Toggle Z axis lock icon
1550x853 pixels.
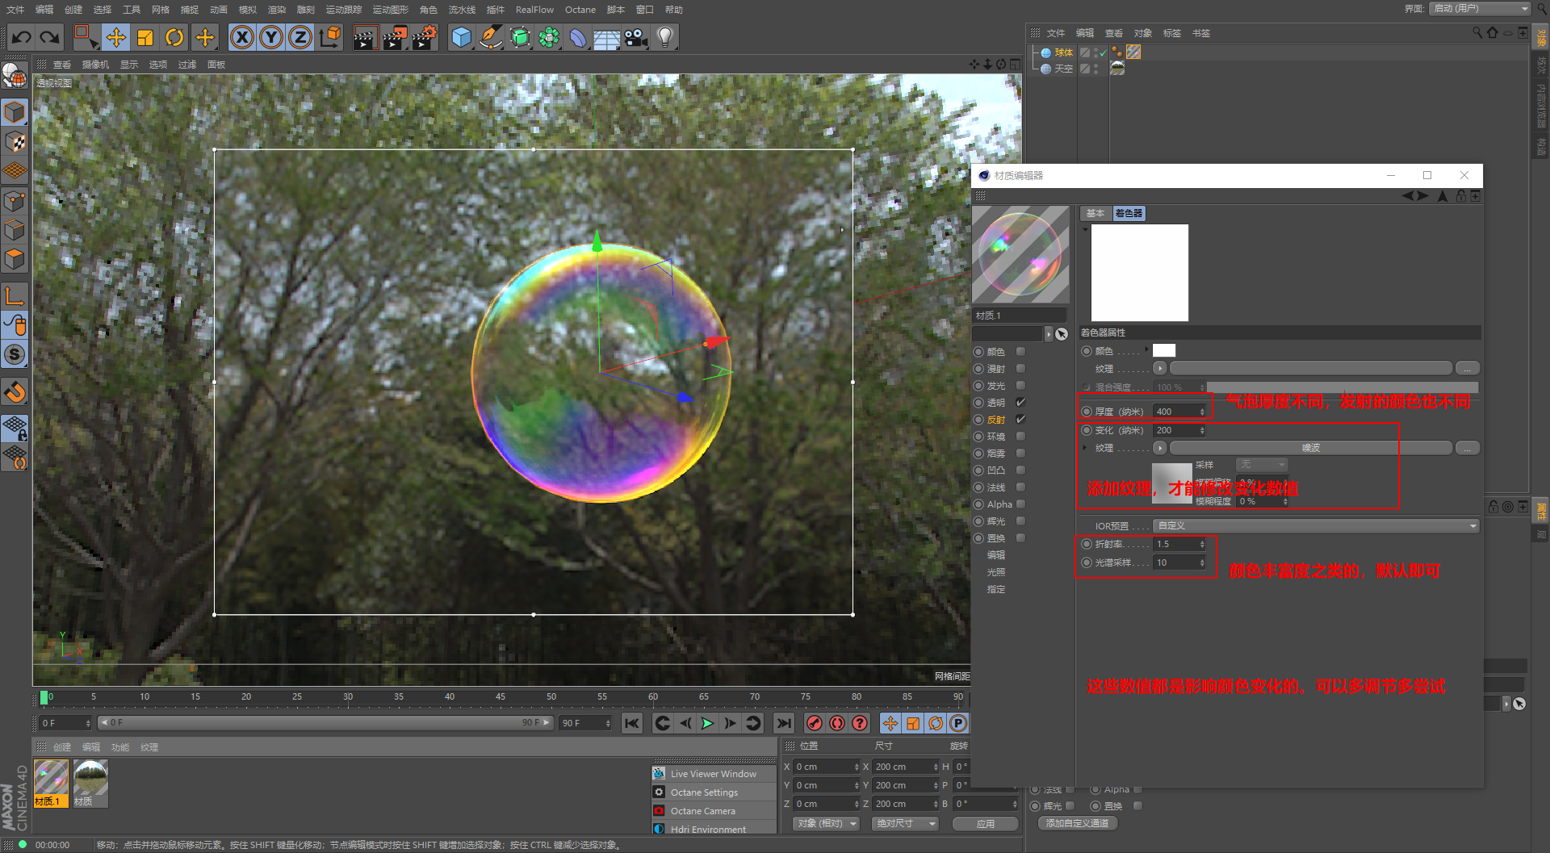click(x=300, y=37)
